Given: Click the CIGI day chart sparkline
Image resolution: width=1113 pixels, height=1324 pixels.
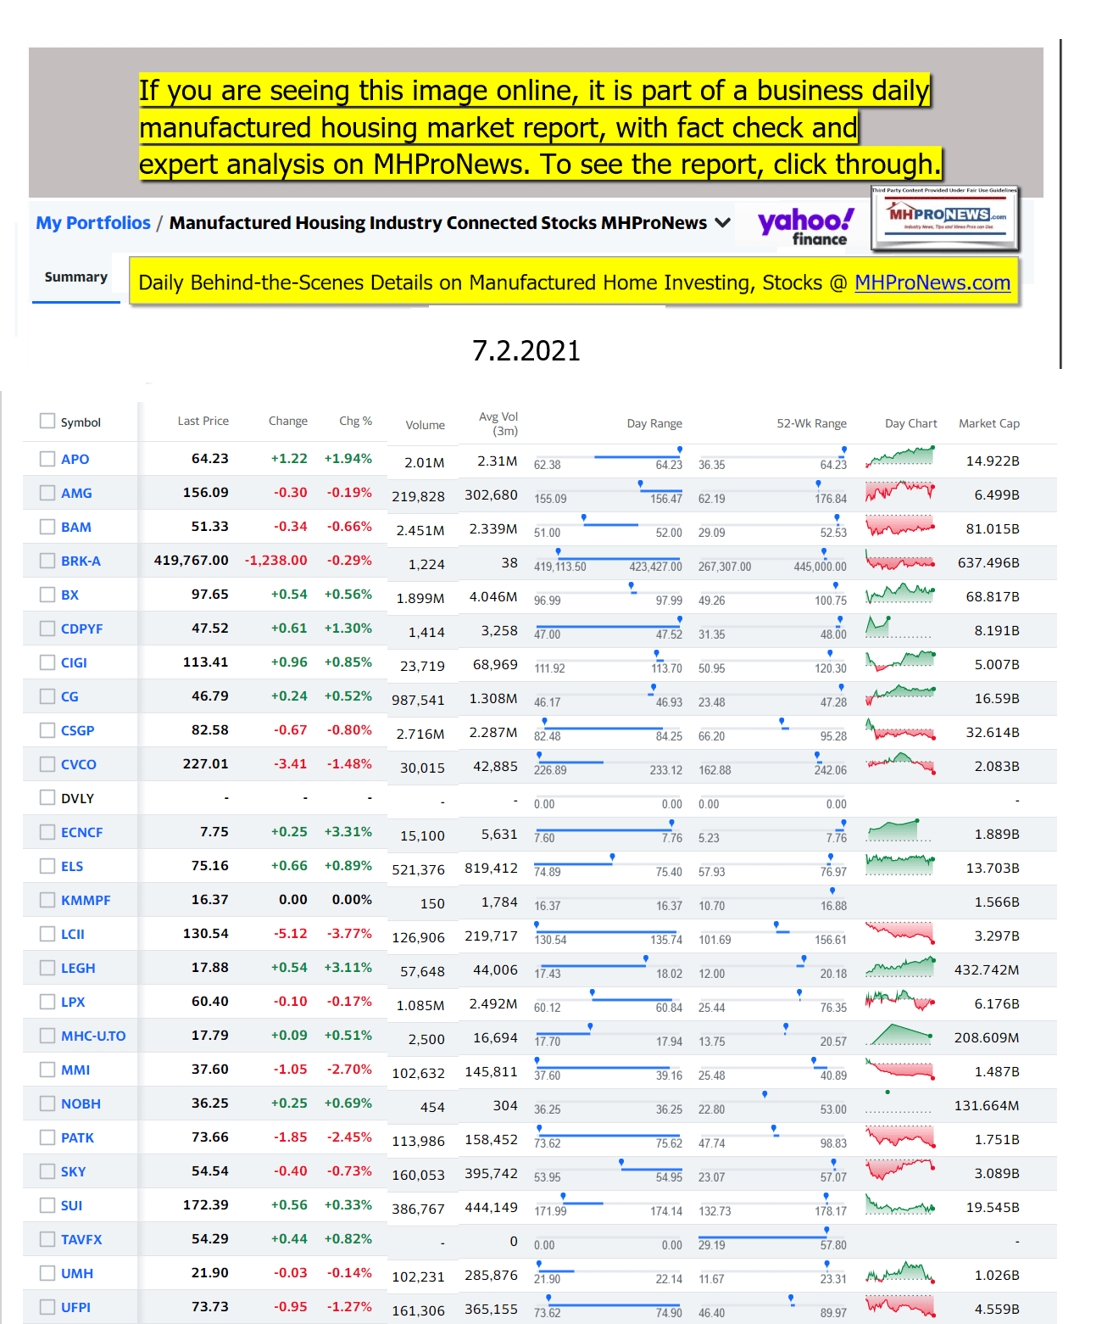Looking at the screenshot, I should pos(900,661).
